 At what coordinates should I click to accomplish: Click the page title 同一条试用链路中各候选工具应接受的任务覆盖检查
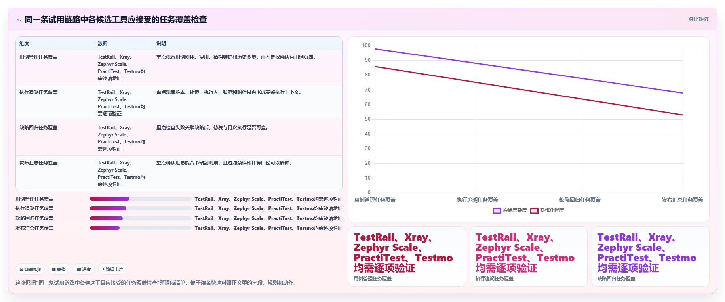[x=116, y=20]
